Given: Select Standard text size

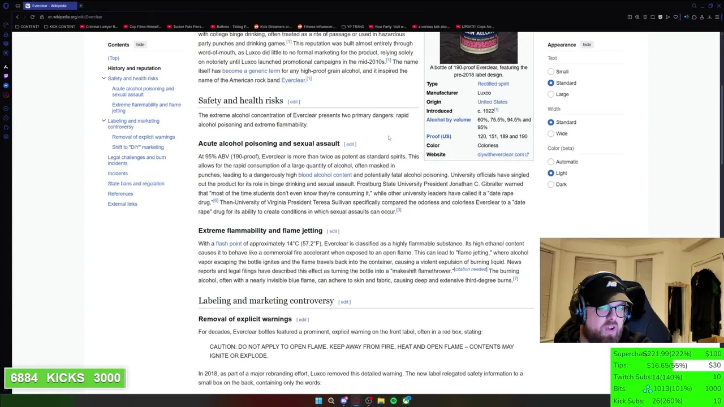Looking at the screenshot, I should click(x=551, y=83).
